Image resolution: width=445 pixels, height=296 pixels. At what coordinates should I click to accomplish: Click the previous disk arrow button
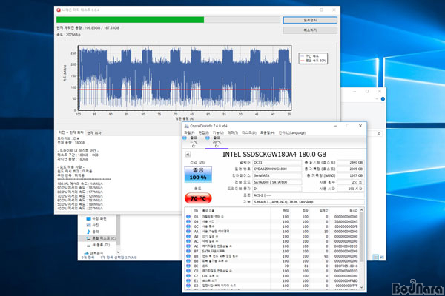pos(188,155)
